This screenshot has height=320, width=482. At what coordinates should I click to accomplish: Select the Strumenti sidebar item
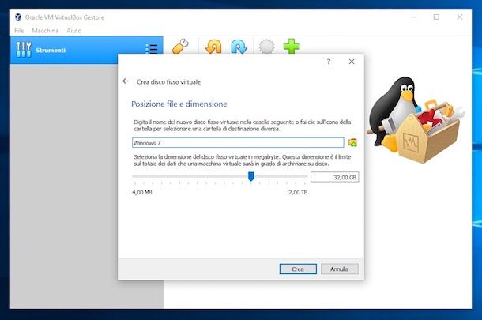click(x=87, y=50)
